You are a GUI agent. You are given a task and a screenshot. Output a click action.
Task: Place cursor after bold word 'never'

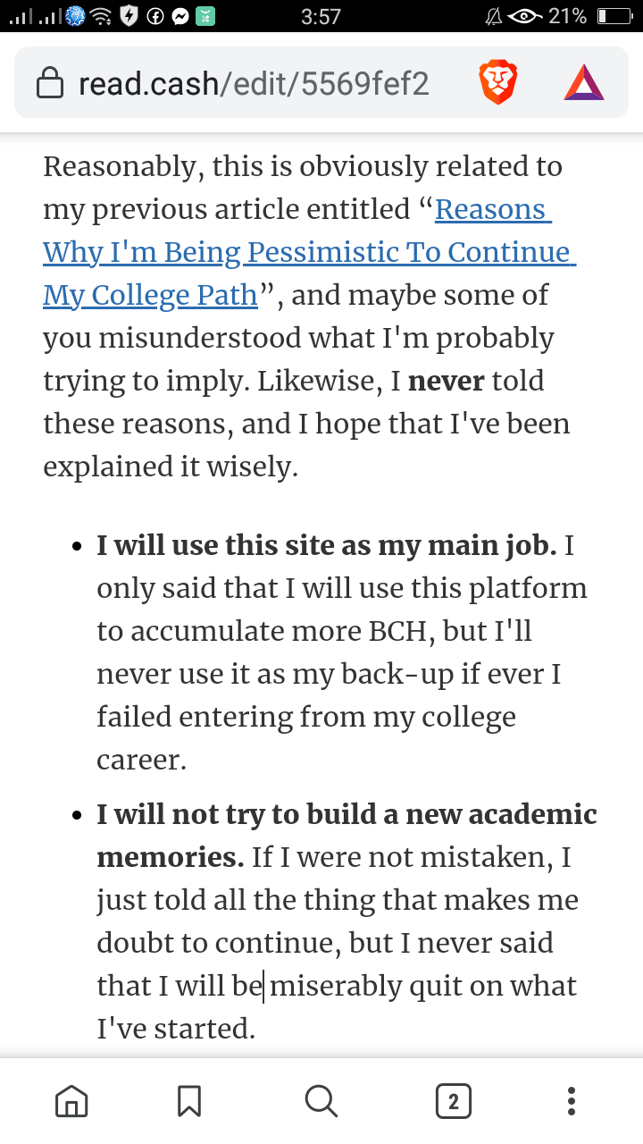[485, 381]
